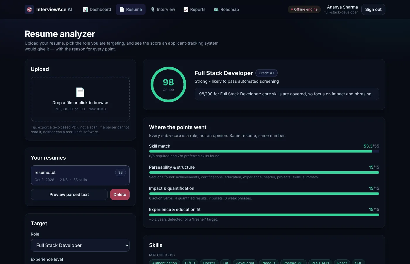Viewport: 410px width, 264px height.
Task: Click the Experience & education fit progress bar
Action: click(264, 215)
